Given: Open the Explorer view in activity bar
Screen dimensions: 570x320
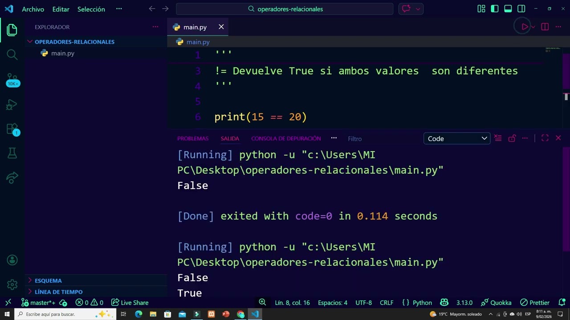Looking at the screenshot, I should click(12, 30).
